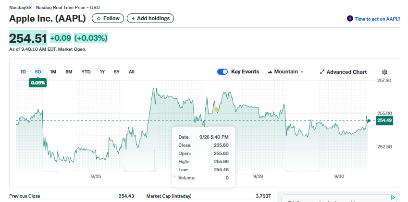This screenshot has height=202, width=408.
Task: Click the Previous Close label
Action: tap(25, 196)
